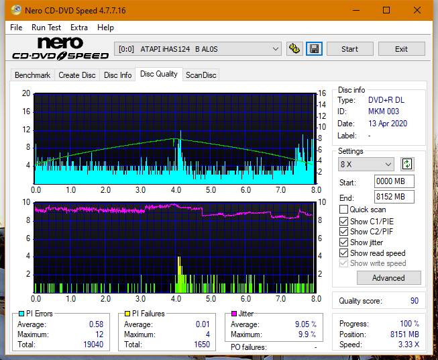
Task: Click the Advanced button
Action: point(388,278)
